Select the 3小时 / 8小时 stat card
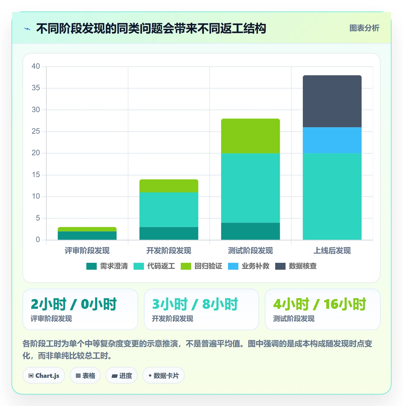This screenshot has height=406, width=403. [x=201, y=309]
